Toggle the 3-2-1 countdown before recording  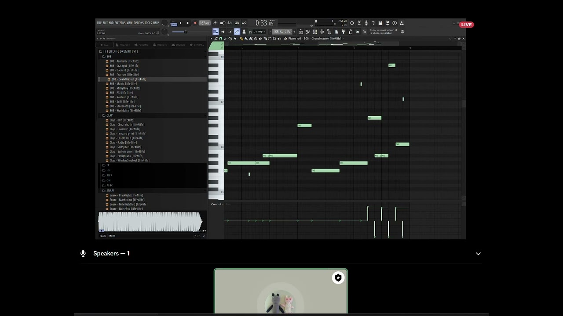(230, 23)
